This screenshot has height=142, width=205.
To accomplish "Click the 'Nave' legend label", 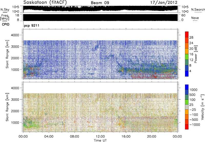I will (195, 18).
